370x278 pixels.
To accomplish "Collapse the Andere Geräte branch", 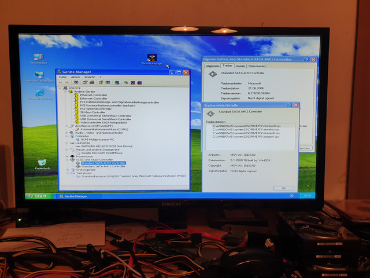I will click(x=65, y=92).
